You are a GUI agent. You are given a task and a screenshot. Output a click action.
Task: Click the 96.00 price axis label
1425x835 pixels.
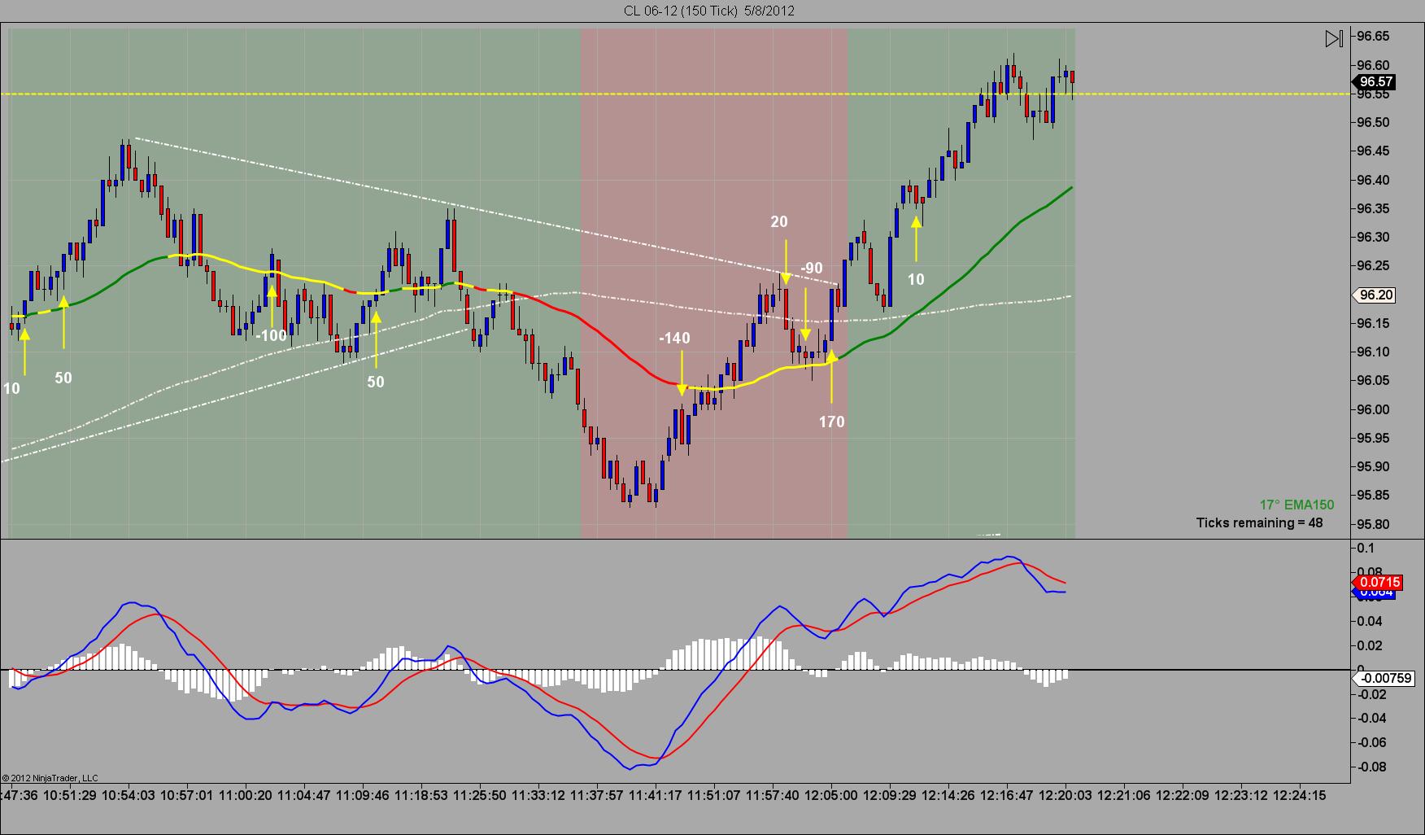(1373, 409)
